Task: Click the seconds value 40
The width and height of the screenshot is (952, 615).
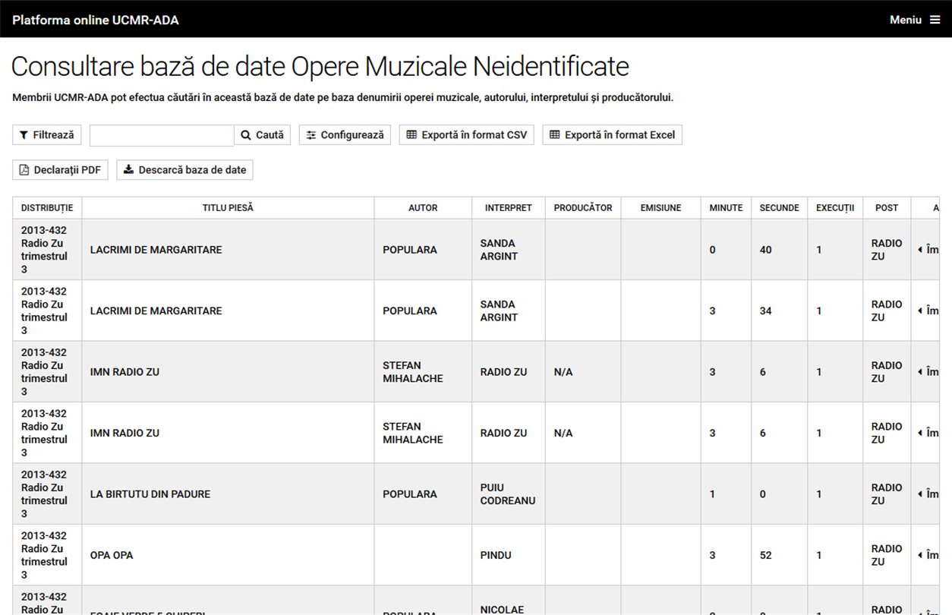Action: coord(766,250)
